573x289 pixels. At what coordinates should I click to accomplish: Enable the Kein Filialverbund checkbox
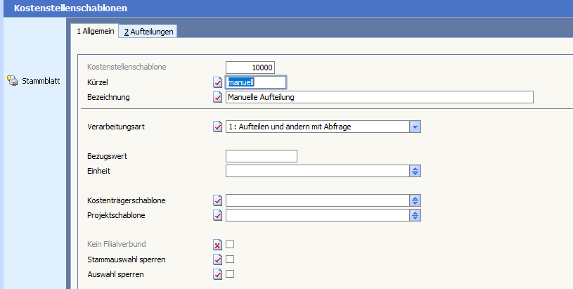point(230,245)
